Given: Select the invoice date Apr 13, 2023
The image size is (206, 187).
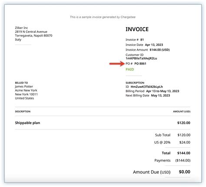Looking at the screenshot, I should (x=154, y=45).
